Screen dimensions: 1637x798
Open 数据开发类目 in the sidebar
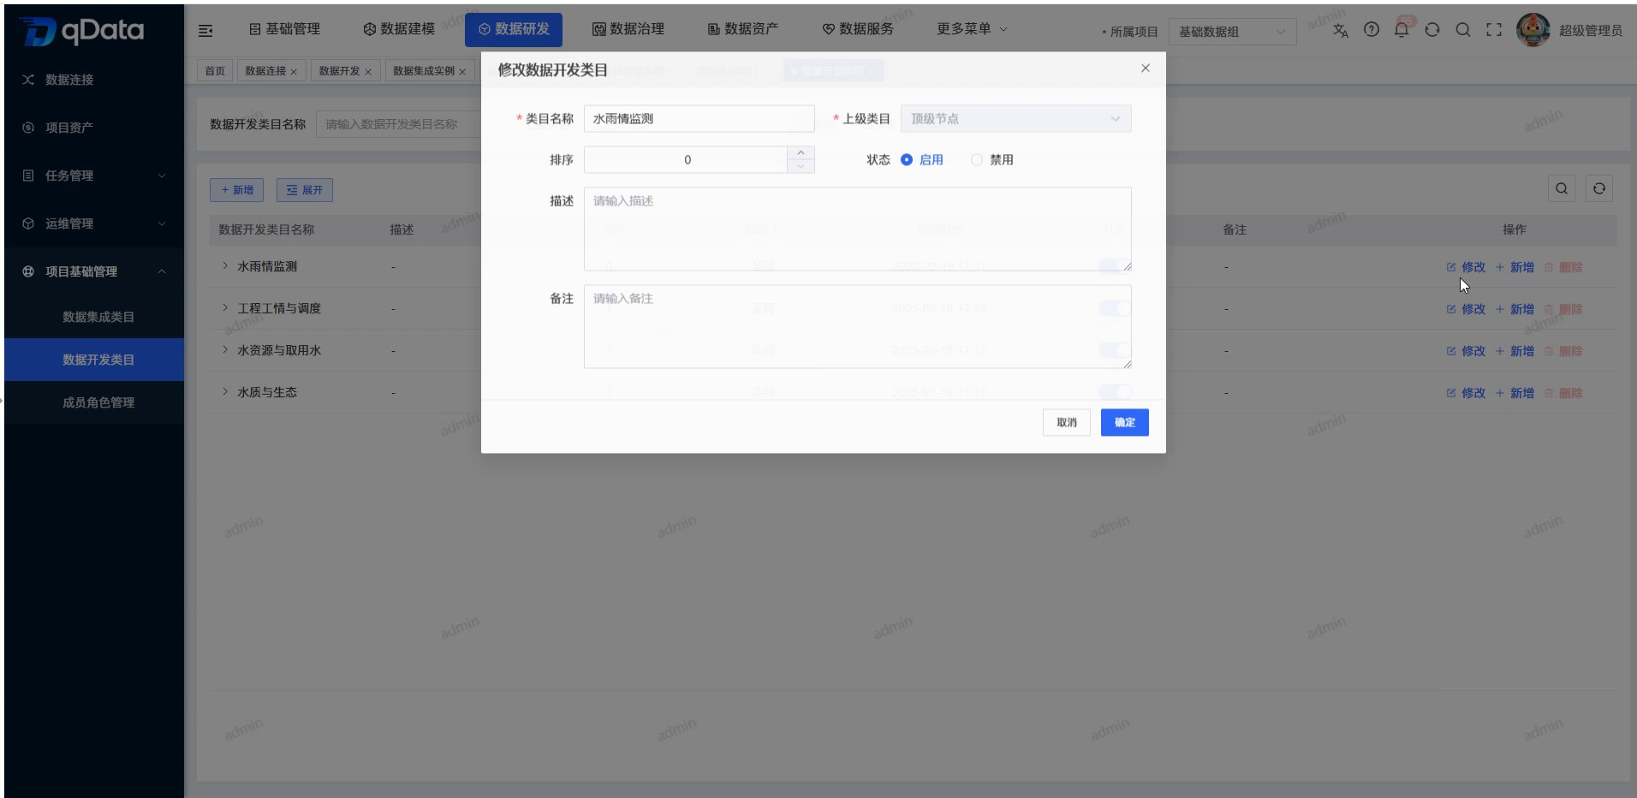point(94,360)
